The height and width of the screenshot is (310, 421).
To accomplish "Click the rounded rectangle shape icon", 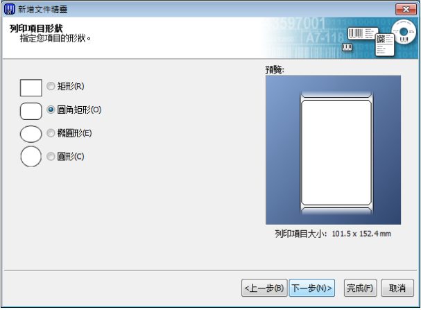I will coord(31,111).
